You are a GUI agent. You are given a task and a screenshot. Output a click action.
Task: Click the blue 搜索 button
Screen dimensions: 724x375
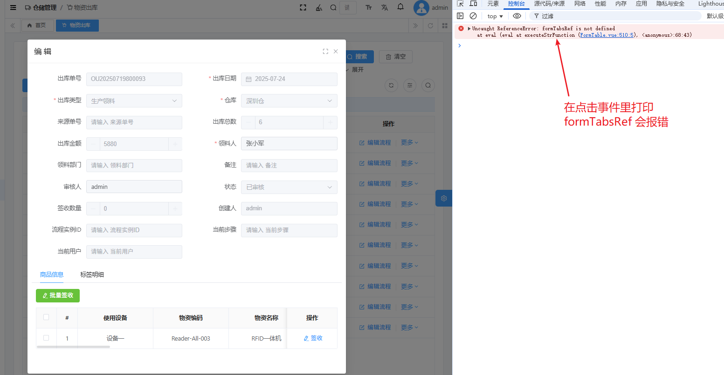(358, 56)
